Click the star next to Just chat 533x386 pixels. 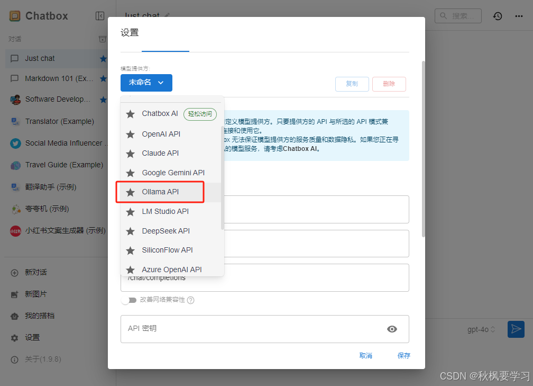103,59
